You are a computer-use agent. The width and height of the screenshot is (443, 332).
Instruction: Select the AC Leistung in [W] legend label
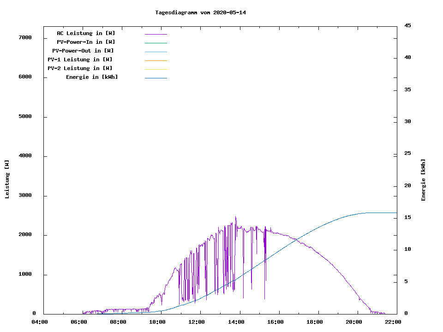pyautogui.click(x=86, y=33)
